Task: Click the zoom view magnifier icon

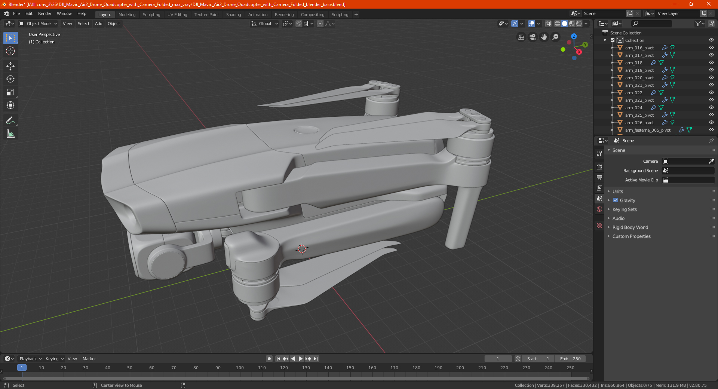Action: click(x=556, y=37)
